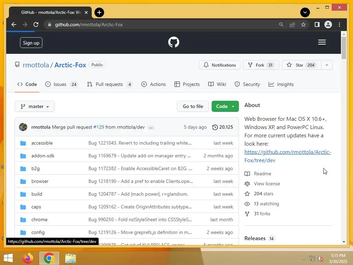Click the lock icon in address bar
353x265 pixels.
(x=50, y=24)
